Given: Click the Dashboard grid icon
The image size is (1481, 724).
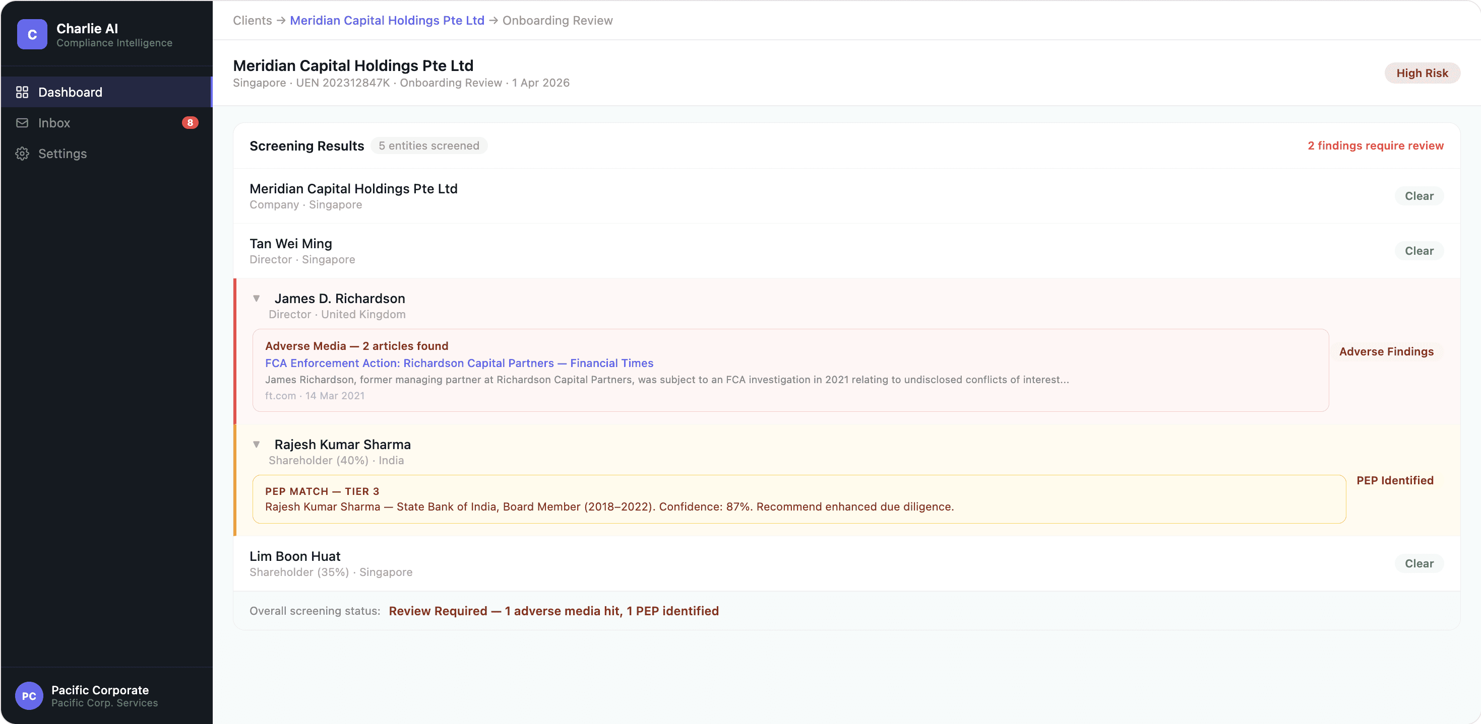Looking at the screenshot, I should (x=22, y=92).
